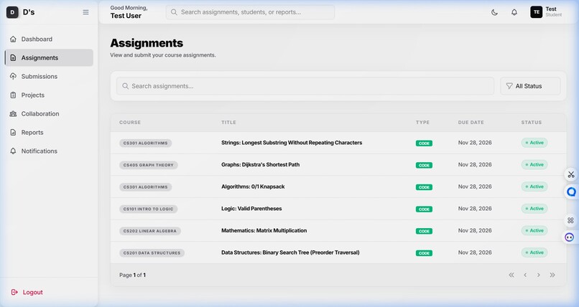Open Test Student profile menu

click(x=546, y=12)
